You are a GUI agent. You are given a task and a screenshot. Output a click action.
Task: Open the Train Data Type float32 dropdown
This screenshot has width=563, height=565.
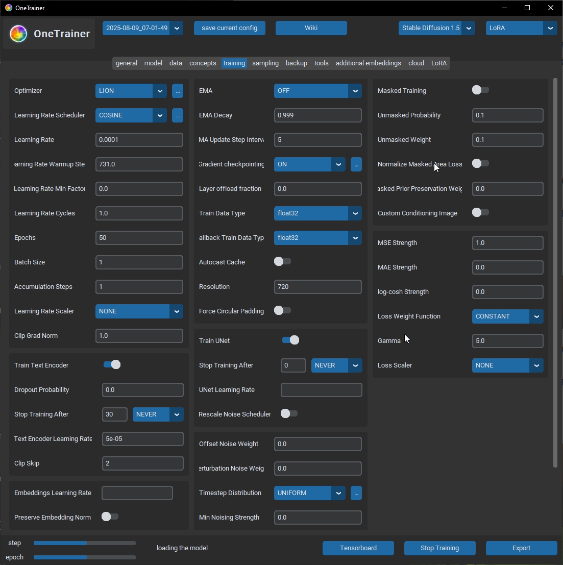point(317,213)
